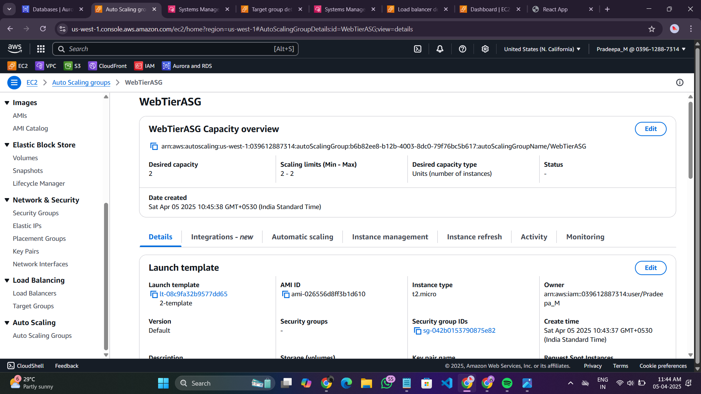Switch to the Monitoring tab

coord(585,237)
